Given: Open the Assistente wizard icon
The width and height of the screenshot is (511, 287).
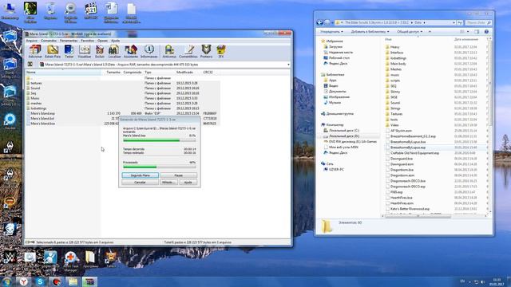Looking at the screenshot, I should point(131,51).
